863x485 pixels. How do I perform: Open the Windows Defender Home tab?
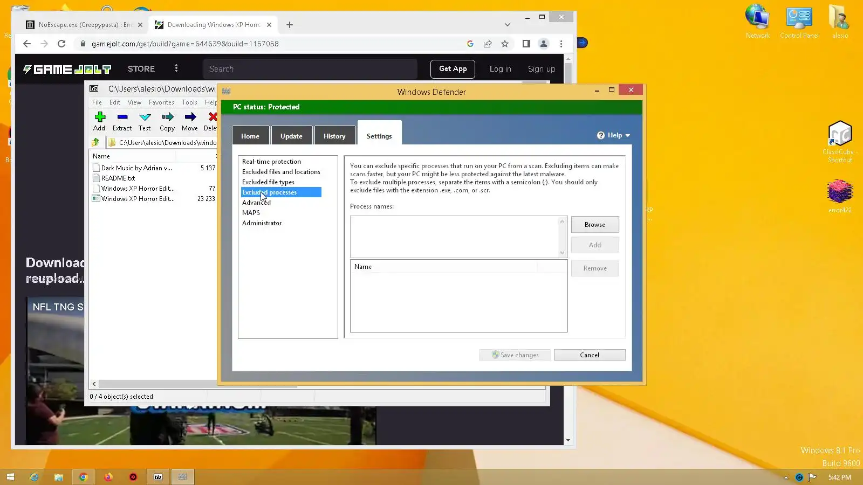[250, 136]
